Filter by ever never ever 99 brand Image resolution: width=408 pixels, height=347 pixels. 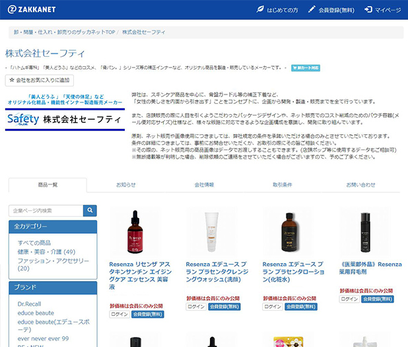pyautogui.click(x=43, y=338)
